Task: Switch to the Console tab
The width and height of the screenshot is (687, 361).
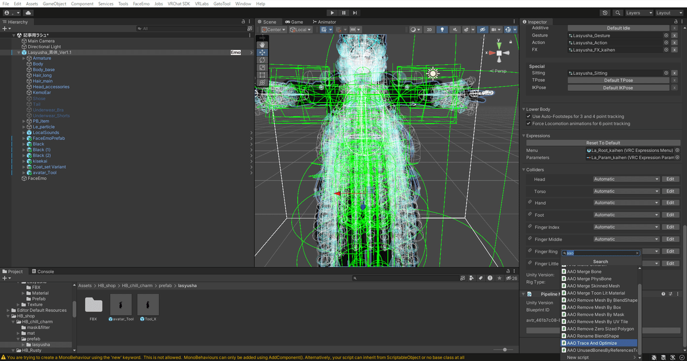Action: (x=42, y=272)
